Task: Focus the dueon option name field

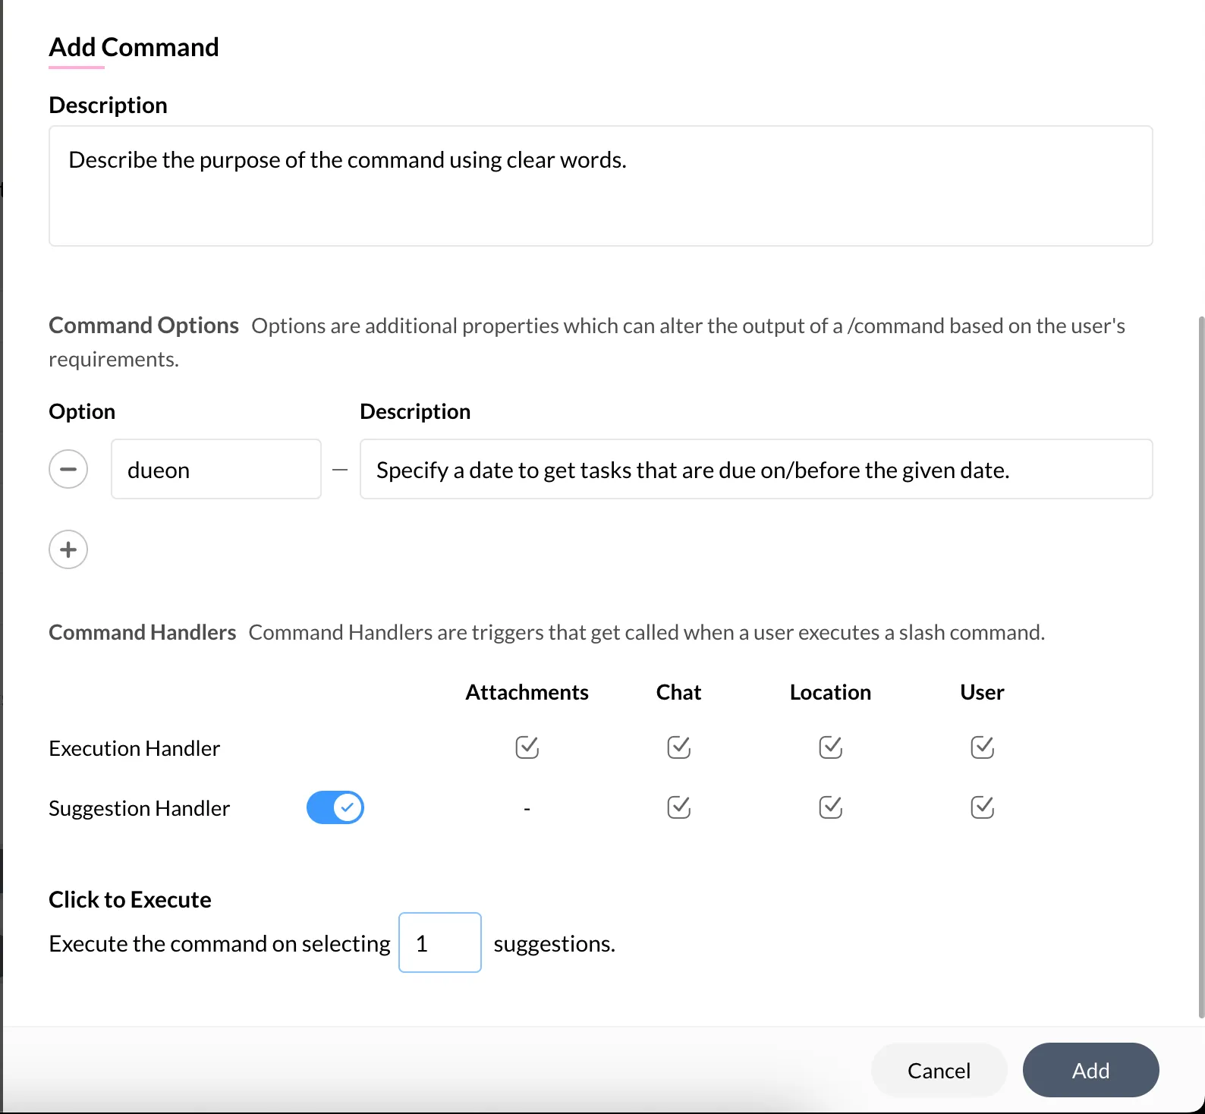Action: click(216, 469)
